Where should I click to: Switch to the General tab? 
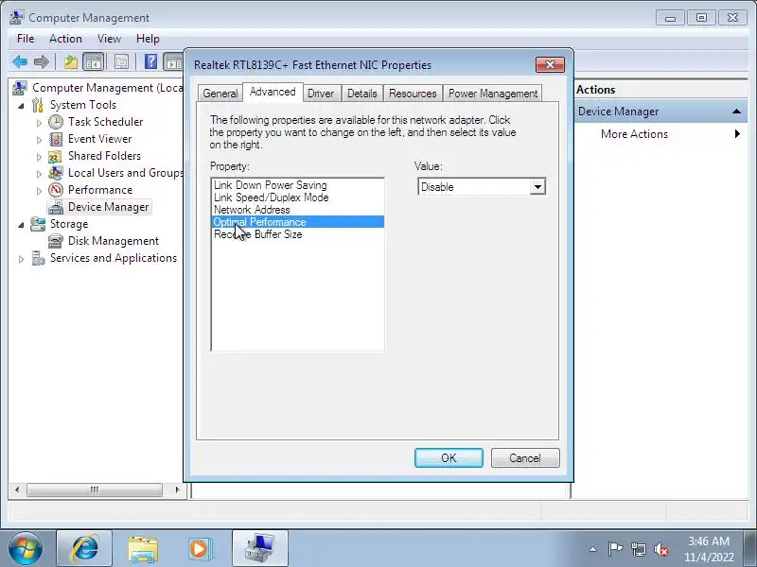point(220,93)
